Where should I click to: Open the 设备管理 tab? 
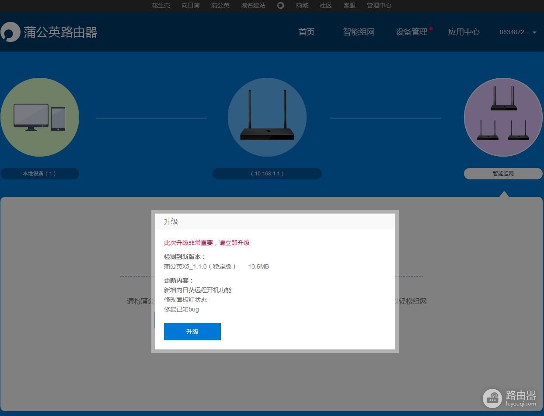[x=411, y=32]
